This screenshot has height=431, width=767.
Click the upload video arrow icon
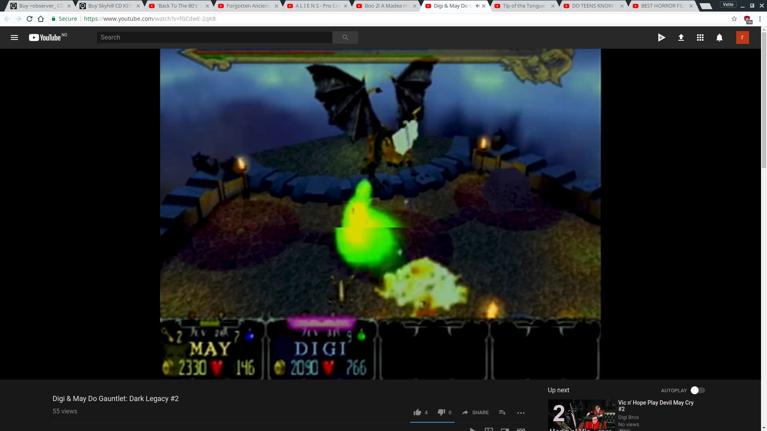tap(681, 38)
